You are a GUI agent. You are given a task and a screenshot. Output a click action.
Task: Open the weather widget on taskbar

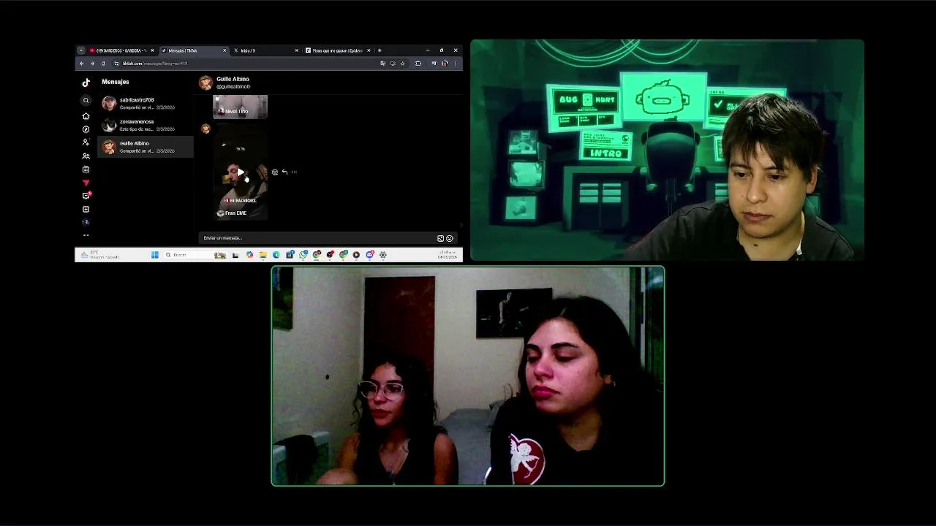pos(99,255)
